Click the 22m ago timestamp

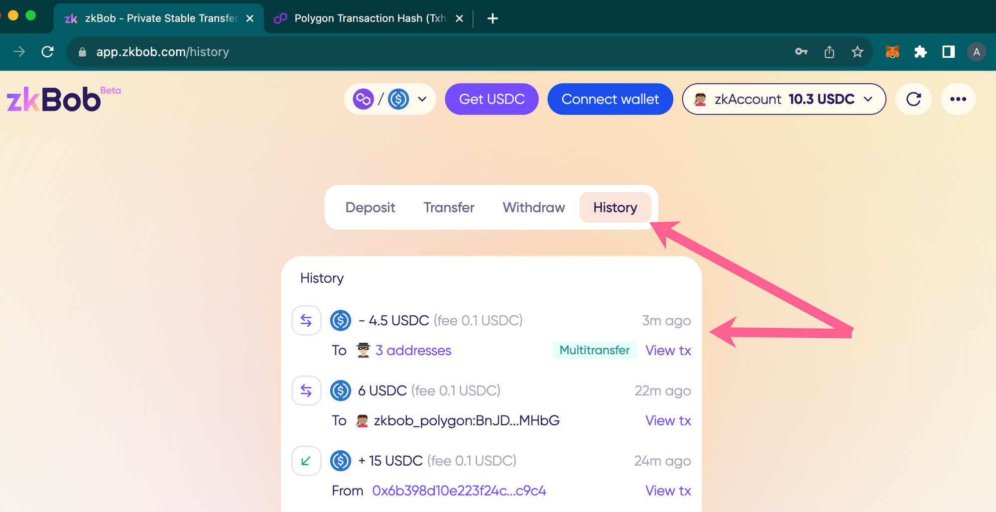(x=663, y=391)
